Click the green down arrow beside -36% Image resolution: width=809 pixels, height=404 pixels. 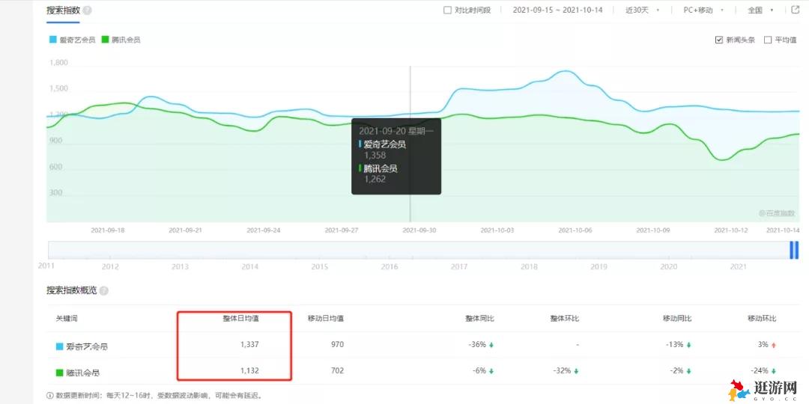point(491,345)
